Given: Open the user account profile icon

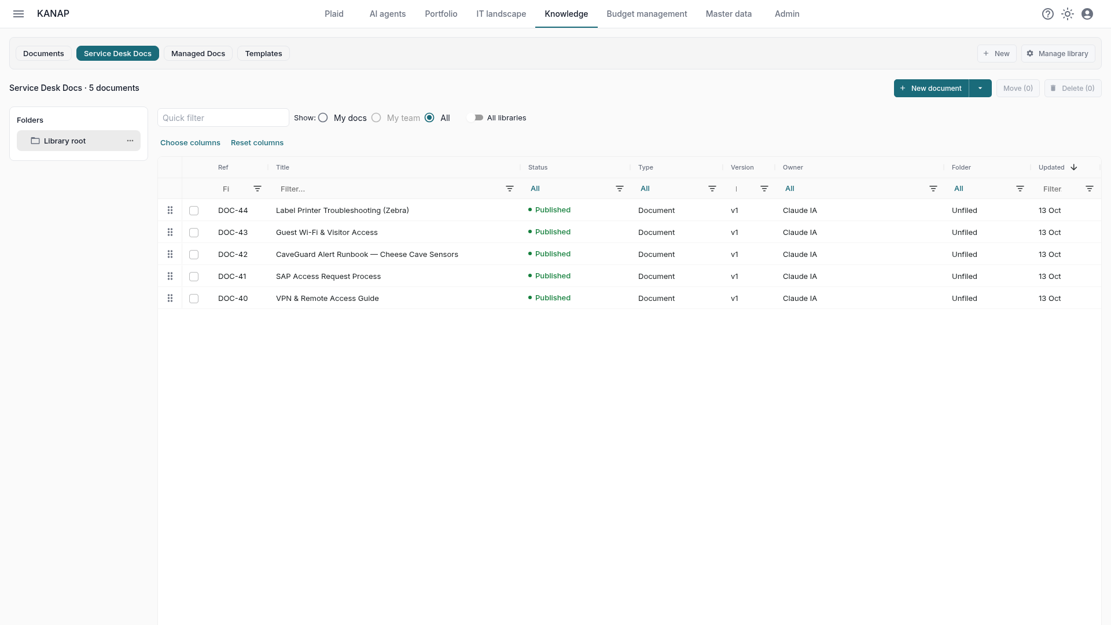Looking at the screenshot, I should (x=1087, y=14).
